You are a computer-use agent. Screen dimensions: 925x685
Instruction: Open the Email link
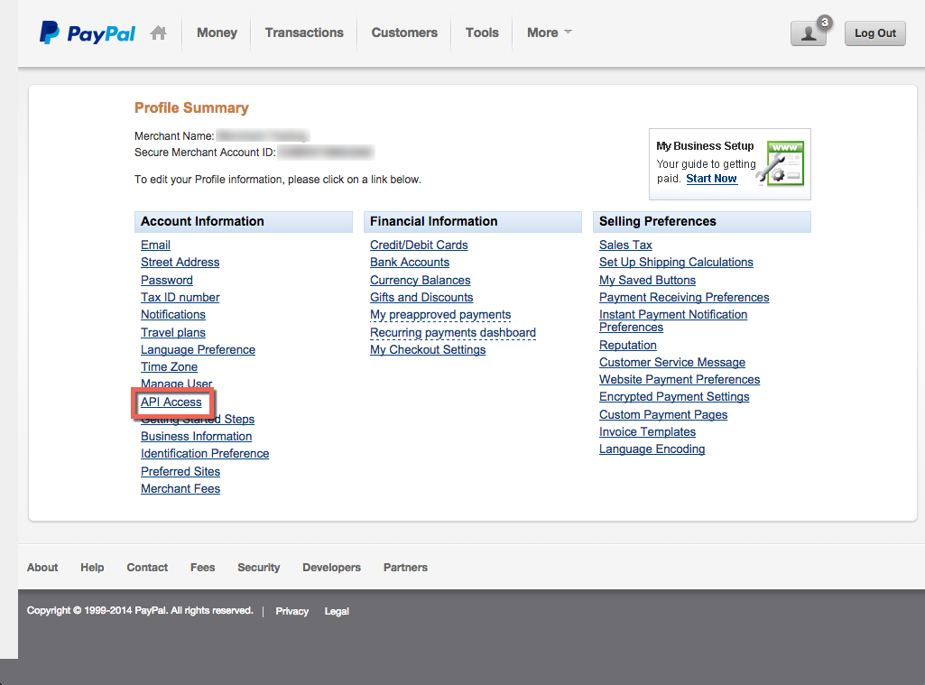(x=156, y=245)
